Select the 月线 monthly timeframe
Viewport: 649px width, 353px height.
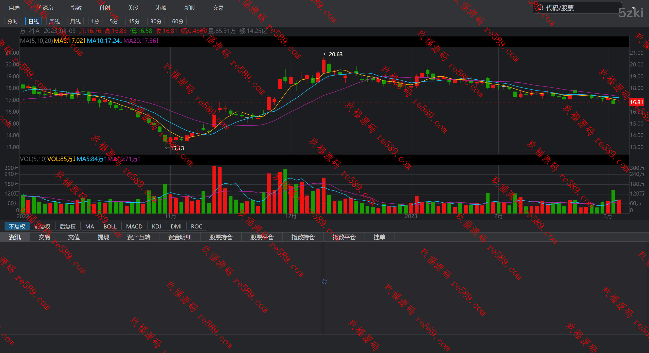(75, 21)
